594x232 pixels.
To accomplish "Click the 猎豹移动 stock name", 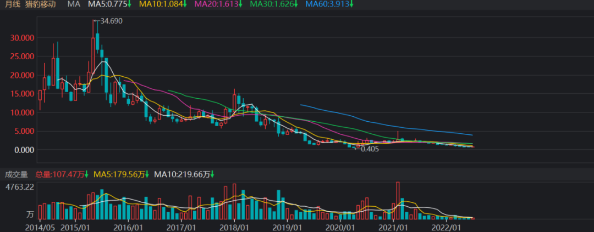I will (41, 4).
